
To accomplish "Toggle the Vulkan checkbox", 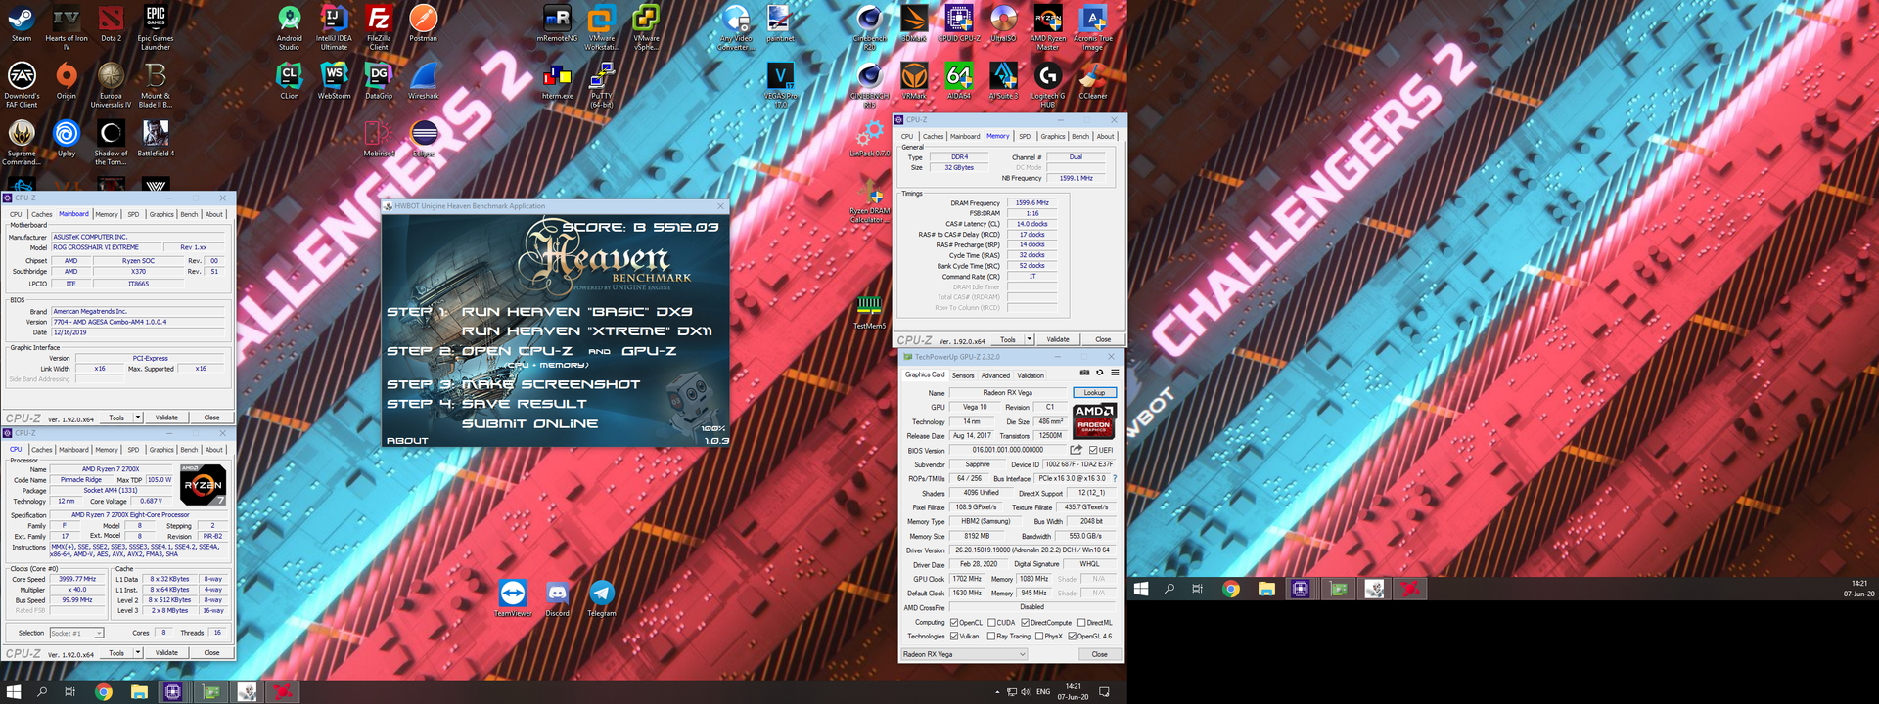I will coord(954,637).
